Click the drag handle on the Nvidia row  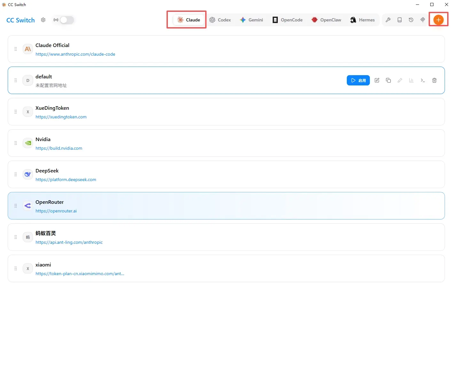pyautogui.click(x=16, y=143)
